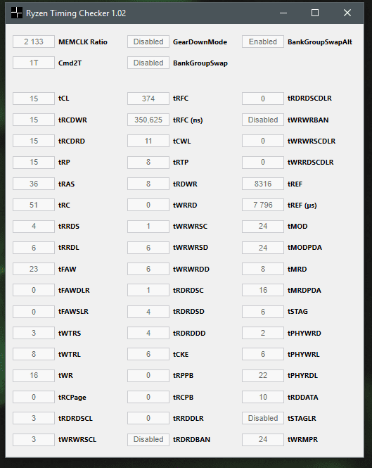Image resolution: width=372 pixels, height=468 pixels.
Task: Select the tWR value 16
Action: pos(34,376)
